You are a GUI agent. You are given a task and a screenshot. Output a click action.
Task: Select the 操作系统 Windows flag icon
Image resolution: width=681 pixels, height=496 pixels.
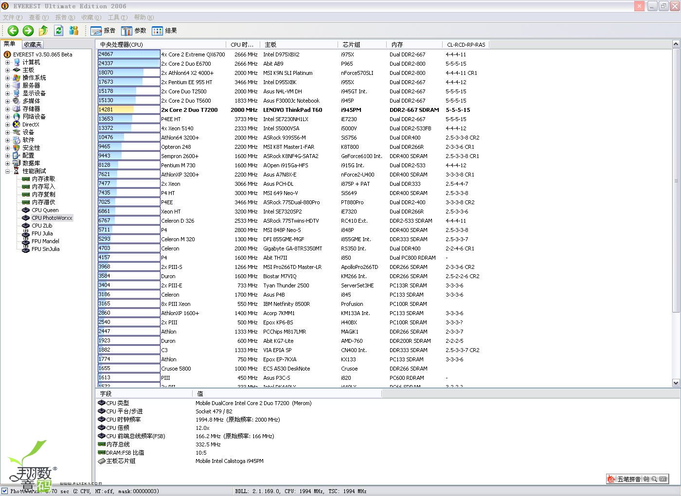click(x=17, y=78)
